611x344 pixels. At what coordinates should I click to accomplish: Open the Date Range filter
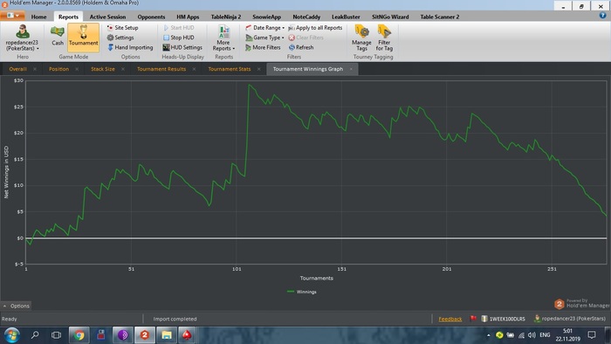point(264,28)
